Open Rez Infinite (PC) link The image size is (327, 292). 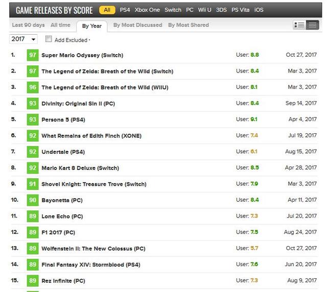coord(63,281)
